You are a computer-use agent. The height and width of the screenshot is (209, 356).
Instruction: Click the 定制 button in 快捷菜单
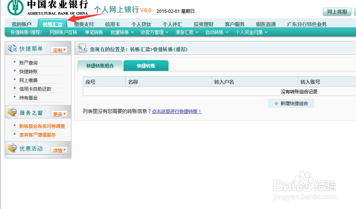tap(59, 50)
